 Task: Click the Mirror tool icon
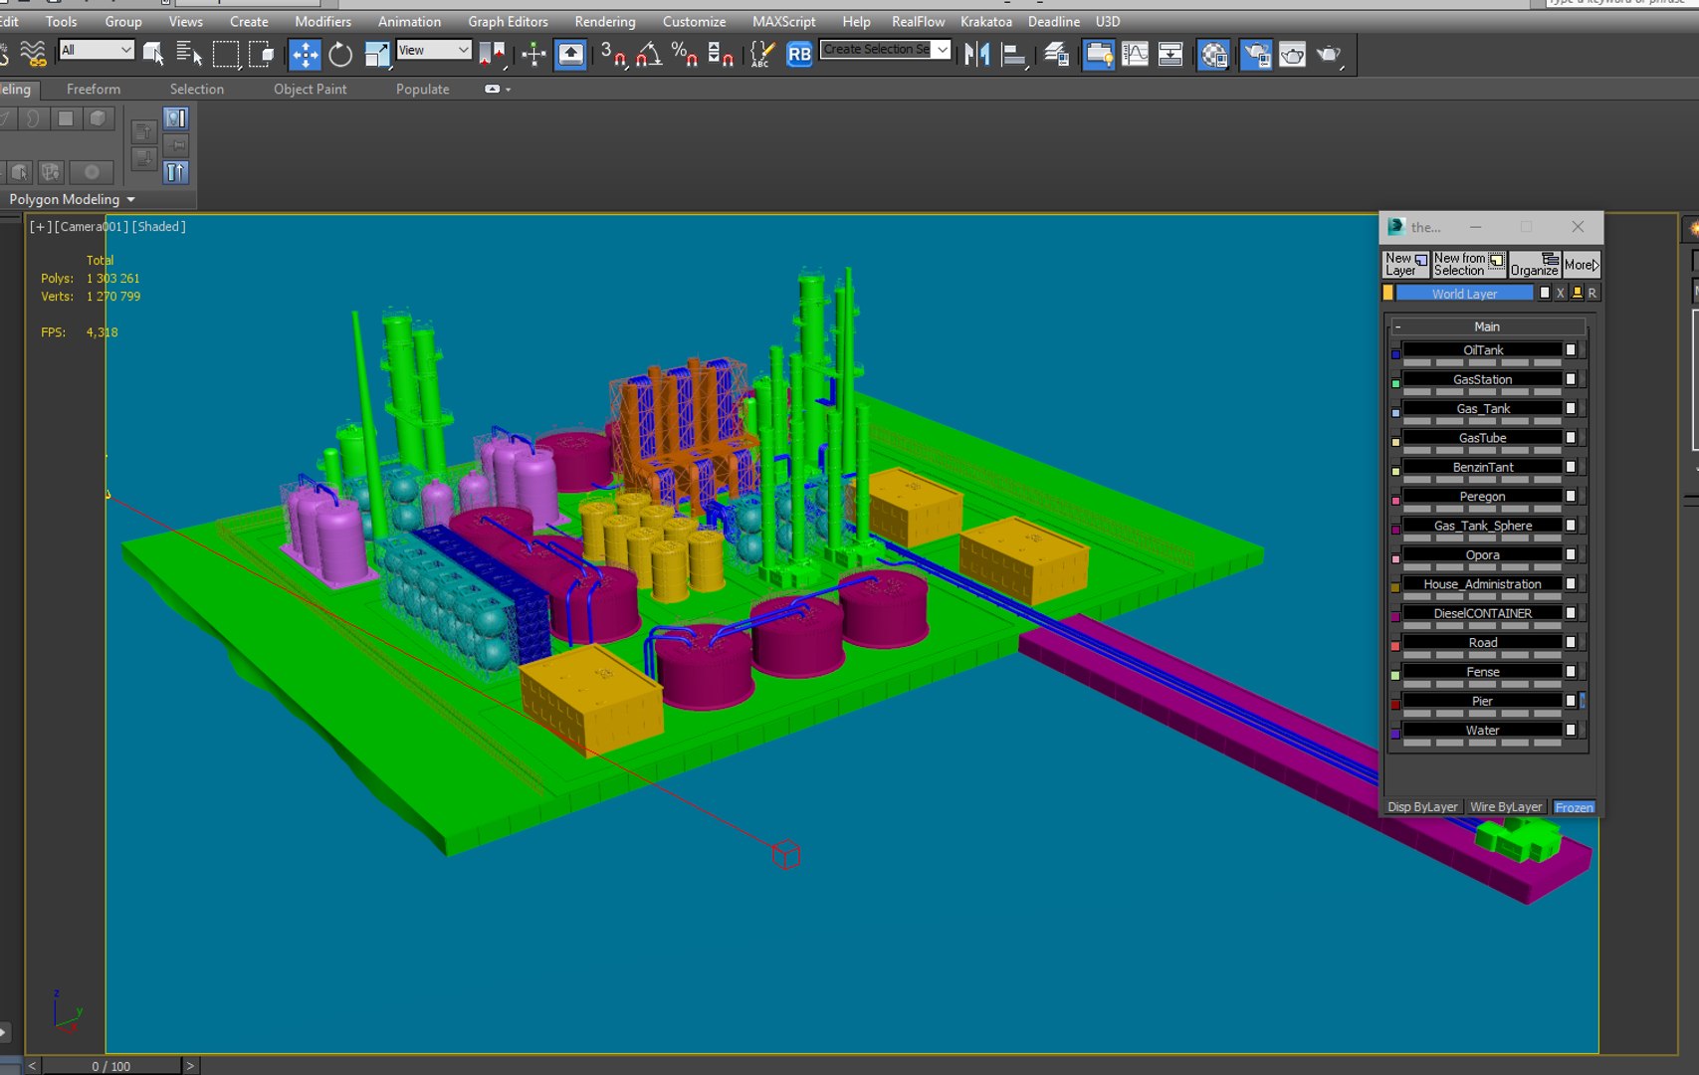(x=976, y=54)
